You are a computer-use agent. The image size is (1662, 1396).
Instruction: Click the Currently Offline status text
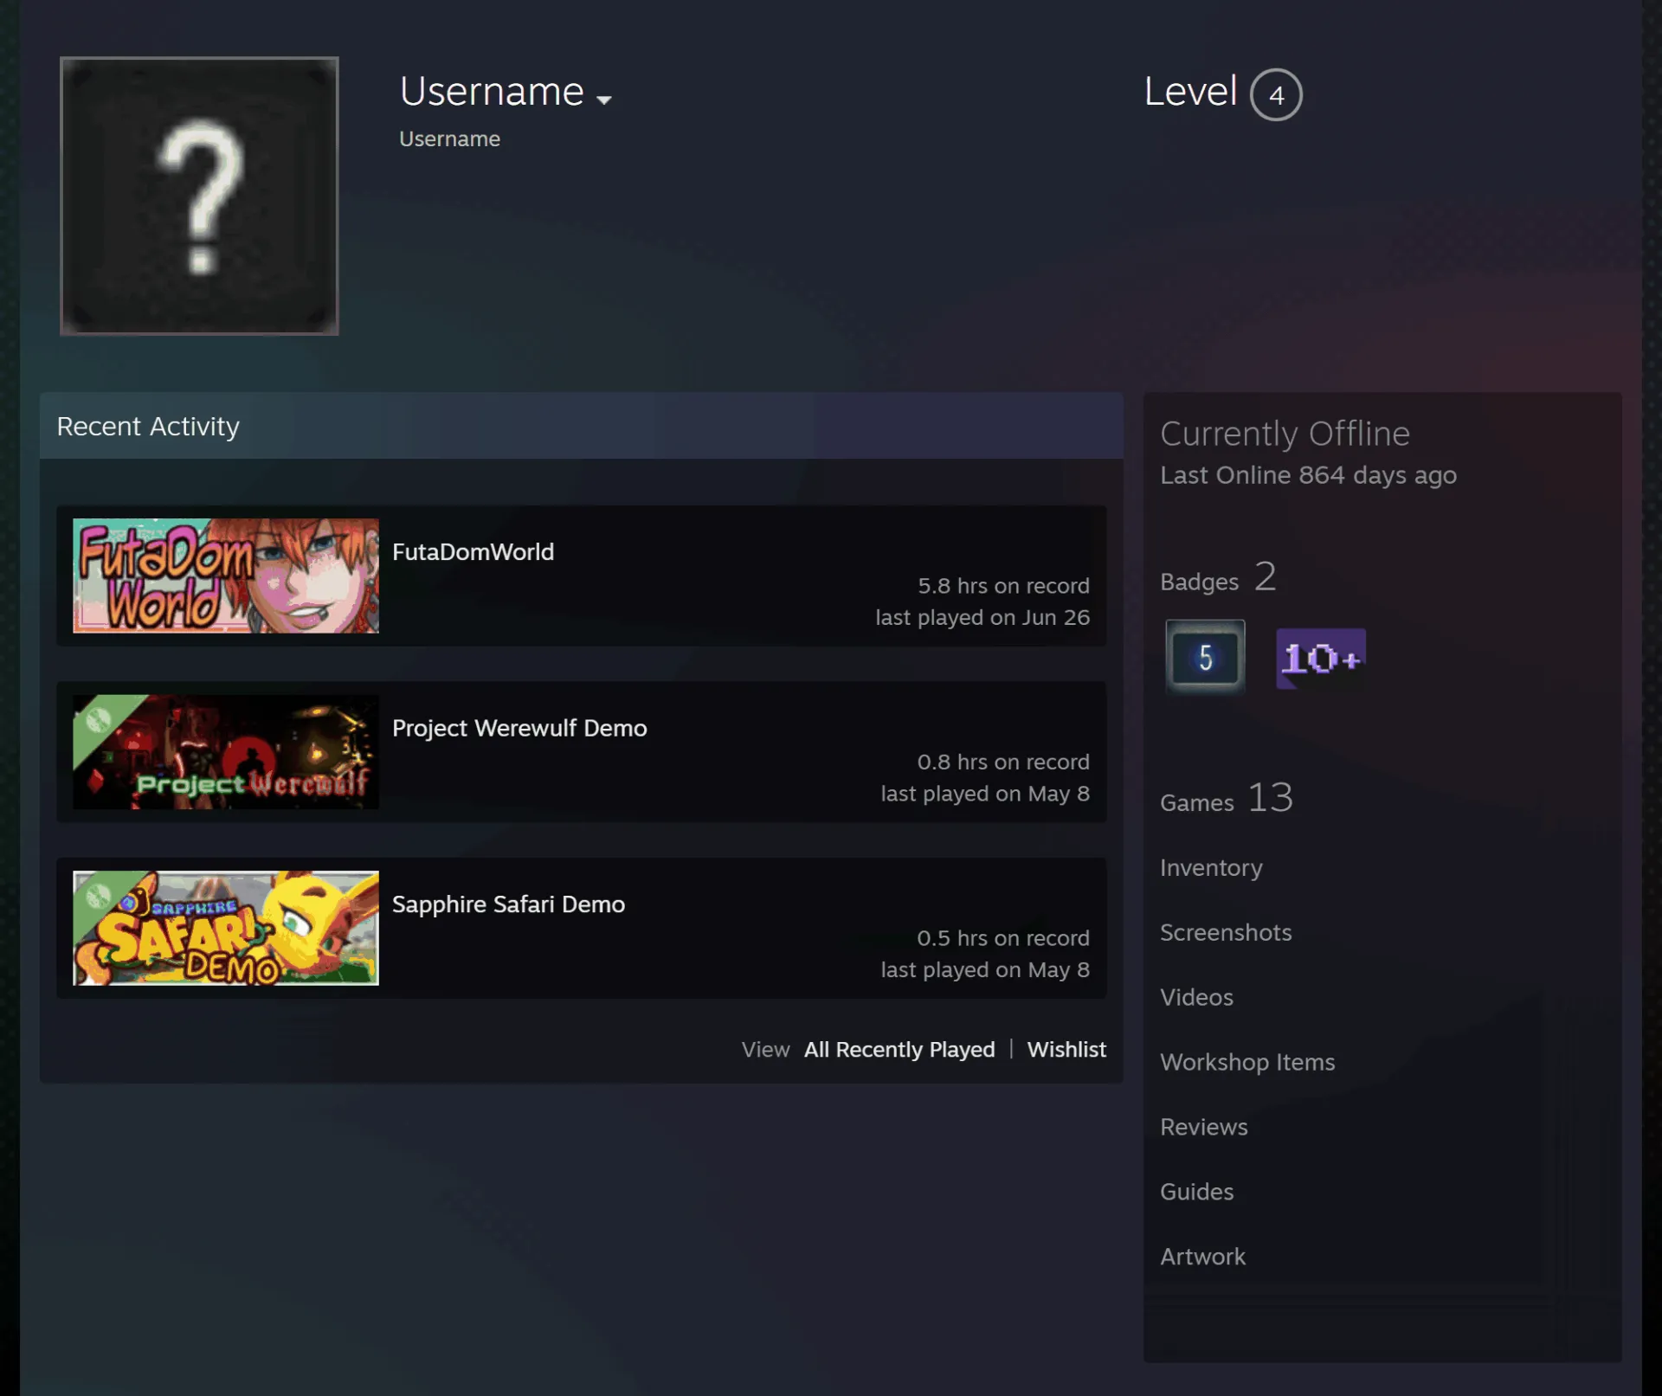click(x=1285, y=434)
